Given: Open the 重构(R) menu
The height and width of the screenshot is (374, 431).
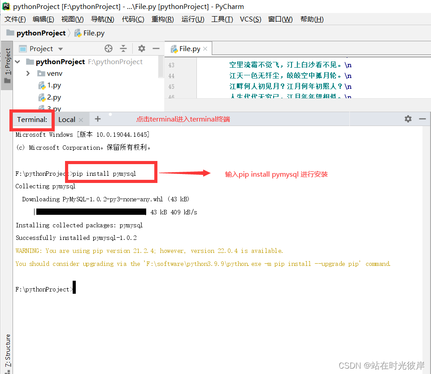Looking at the screenshot, I should coord(163,19).
